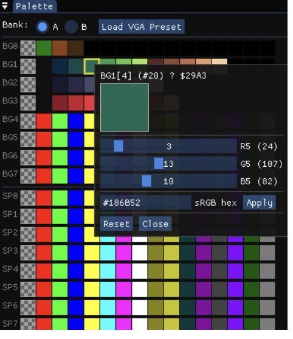Select the lime green swatch in BG1 row

click(x=140, y=61)
